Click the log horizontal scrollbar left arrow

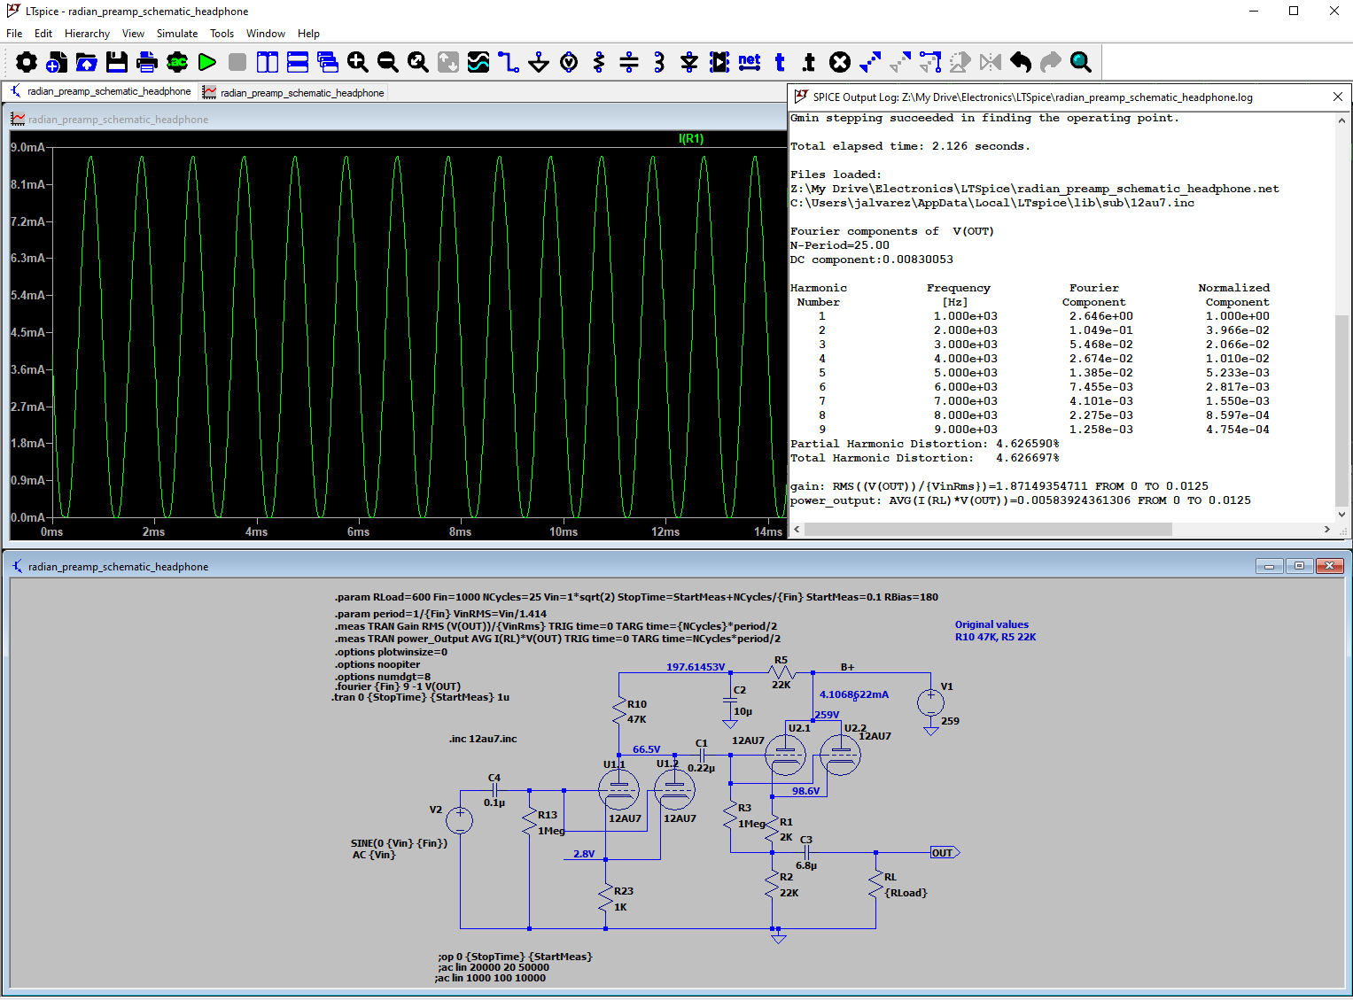point(797,529)
